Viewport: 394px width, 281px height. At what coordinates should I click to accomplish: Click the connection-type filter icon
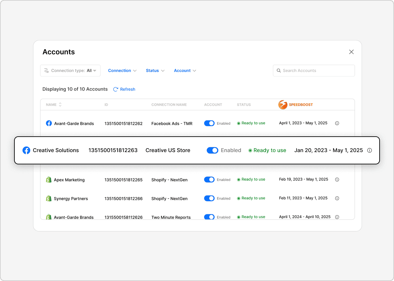pyautogui.click(x=47, y=71)
